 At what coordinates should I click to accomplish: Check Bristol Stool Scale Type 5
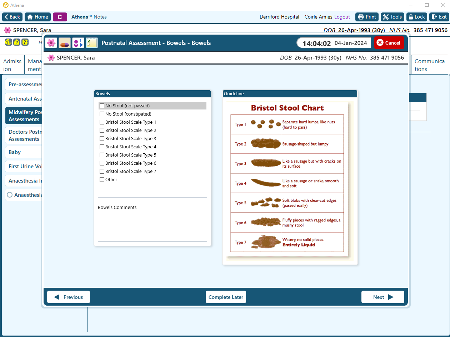(x=102, y=155)
